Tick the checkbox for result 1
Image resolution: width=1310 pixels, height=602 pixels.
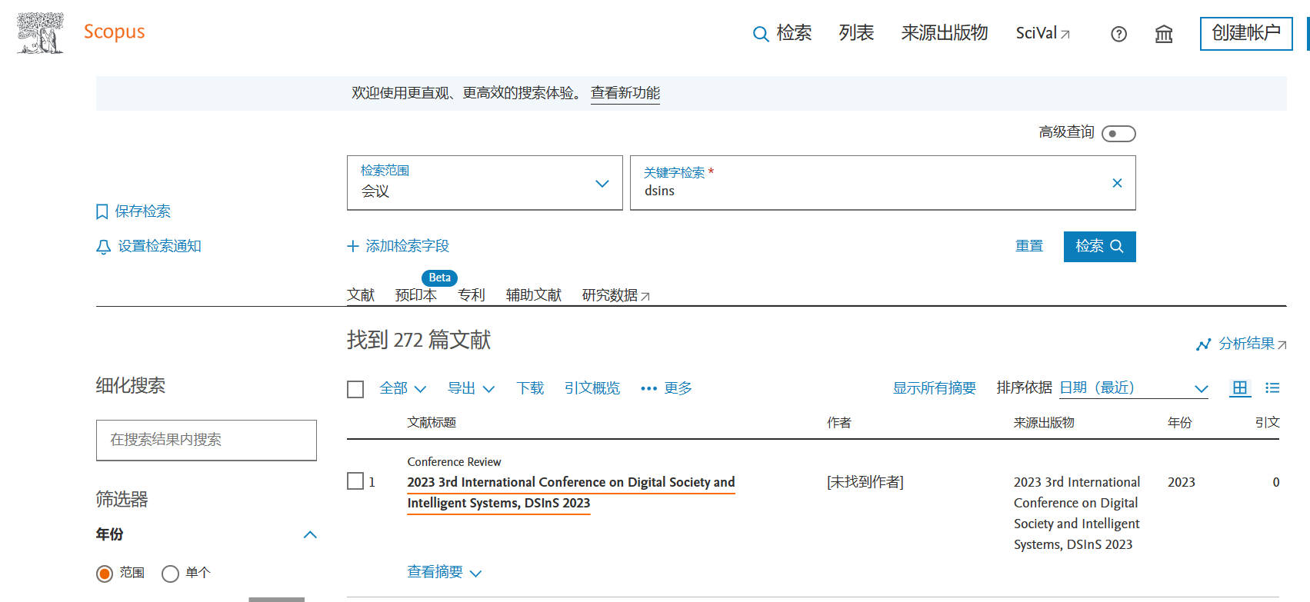[355, 481]
